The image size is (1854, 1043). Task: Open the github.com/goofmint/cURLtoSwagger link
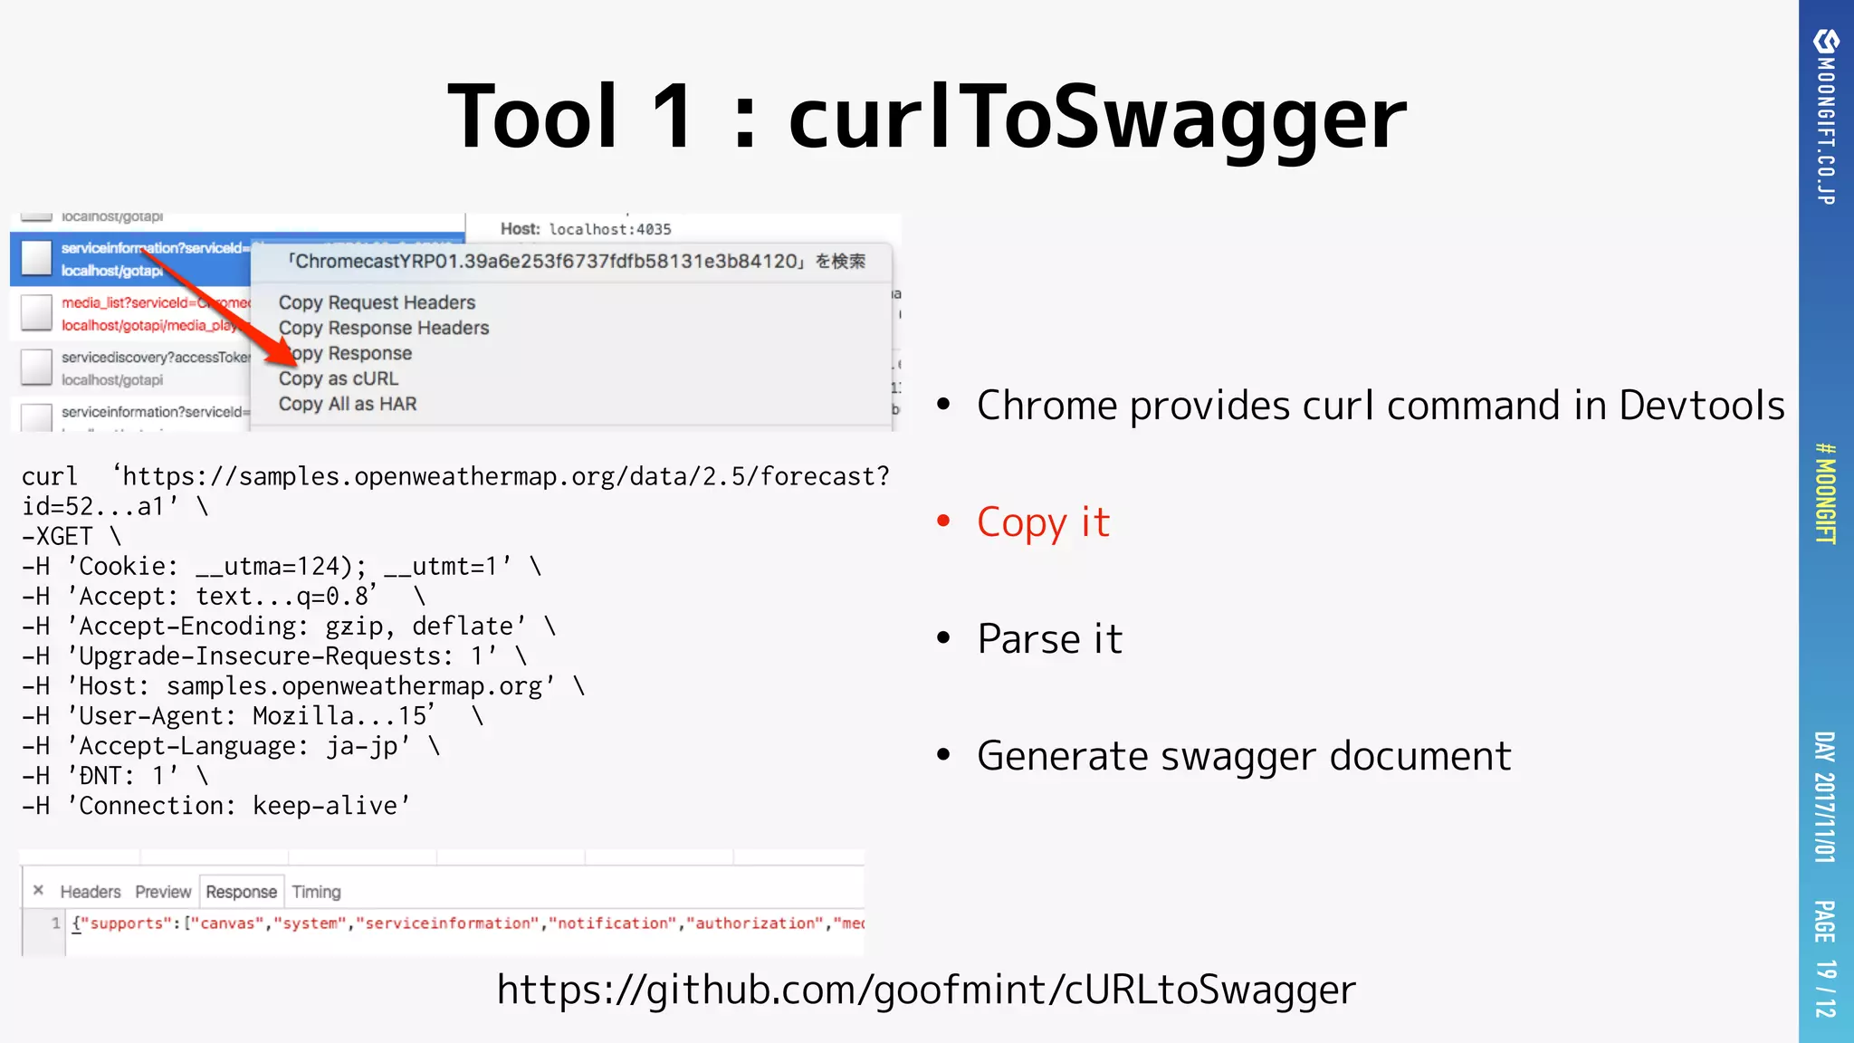tap(926, 990)
